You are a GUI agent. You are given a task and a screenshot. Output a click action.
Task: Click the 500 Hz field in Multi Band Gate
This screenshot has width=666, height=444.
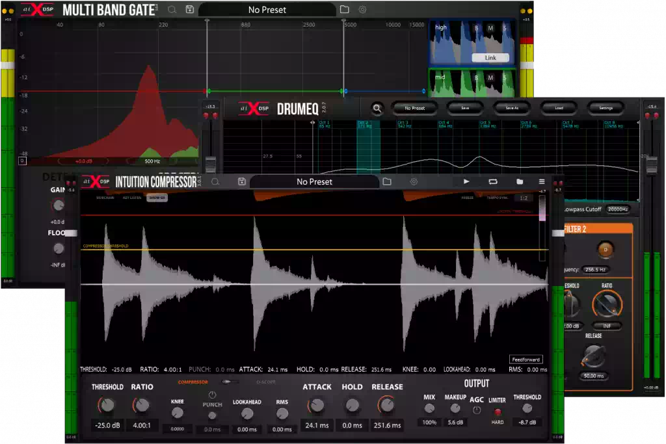pos(152,161)
